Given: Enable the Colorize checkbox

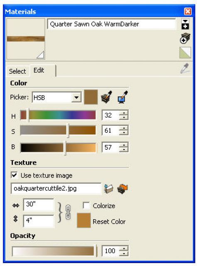Looking at the screenshot, I should tap(86, 206).
